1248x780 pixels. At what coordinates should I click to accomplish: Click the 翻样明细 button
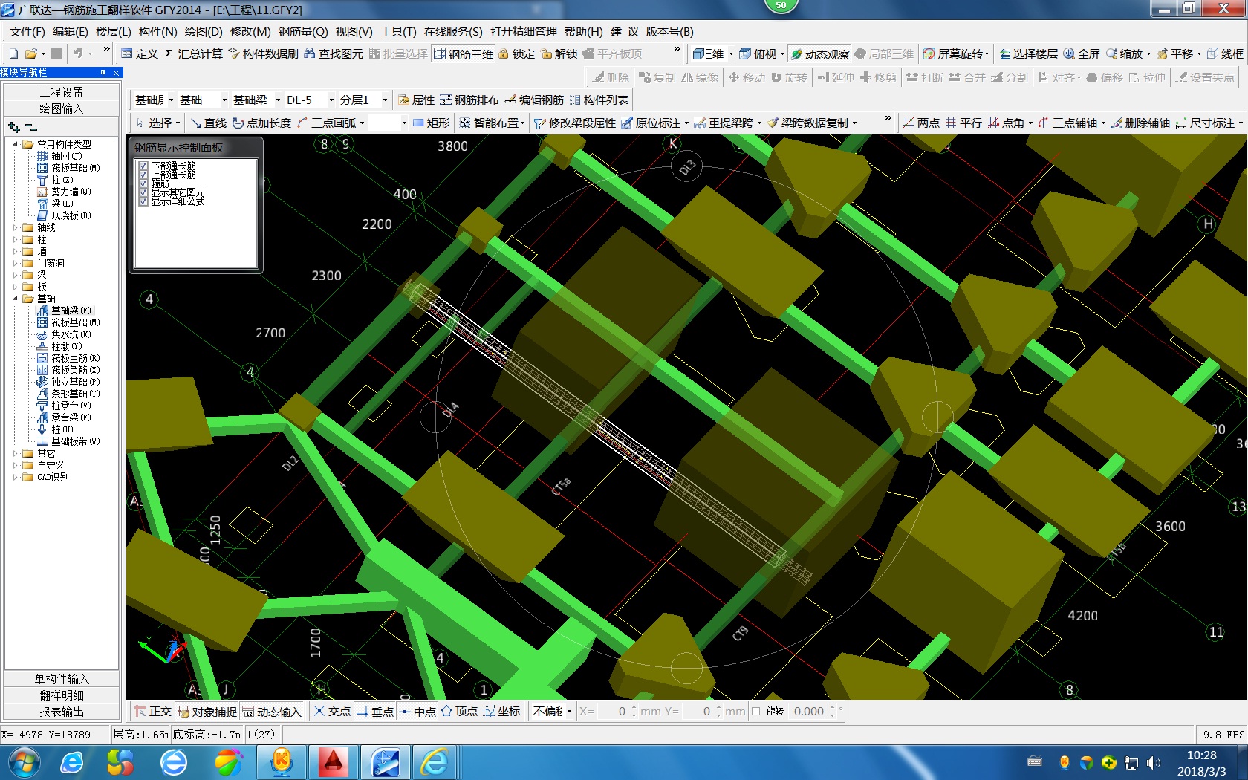(62, 695)
